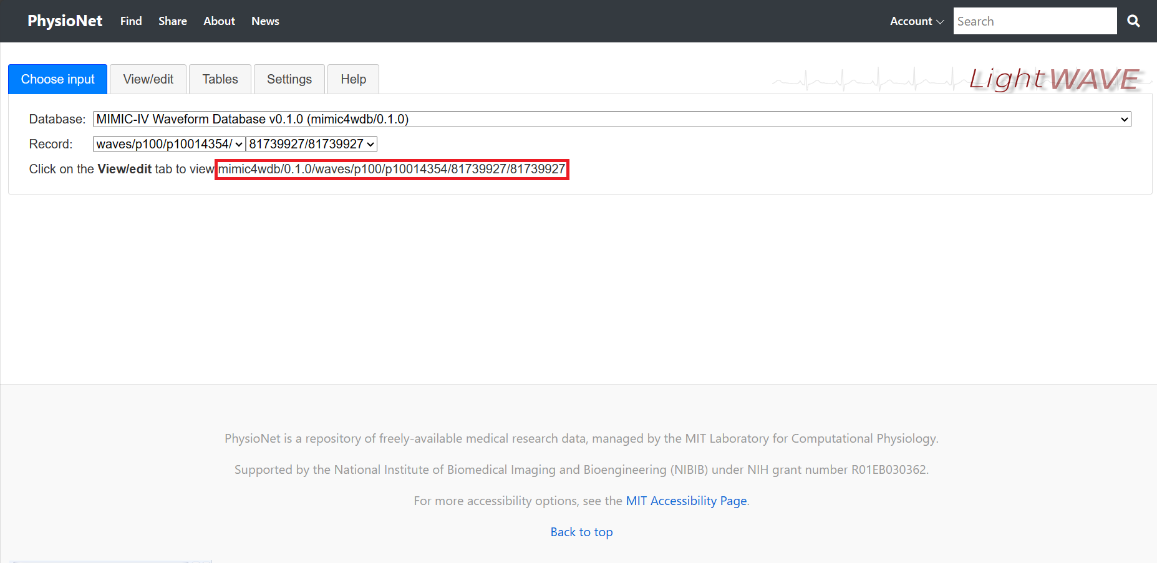Select the Choose input tab
This screenshot has height=563, width=1157.
click(58, 79)
